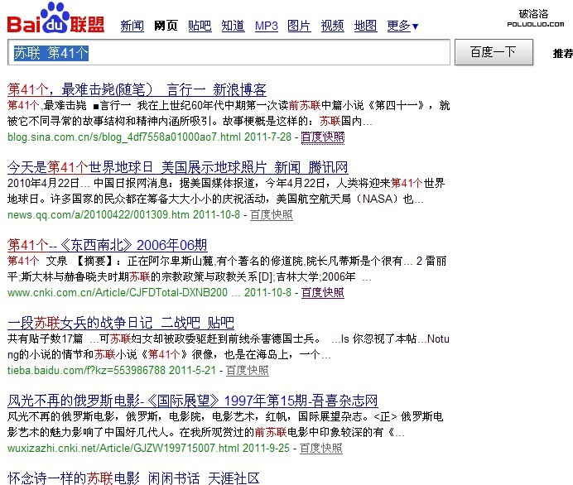Screen dimensions: 573x485
Task: Open 一段苏联女兵的战争日记 result
Action: (120, 323)
